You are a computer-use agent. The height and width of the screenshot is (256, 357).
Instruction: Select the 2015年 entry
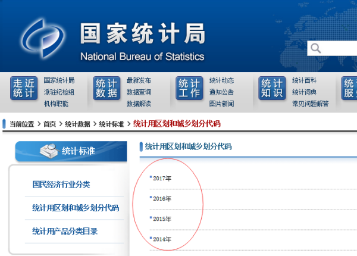tap(162, 218)
